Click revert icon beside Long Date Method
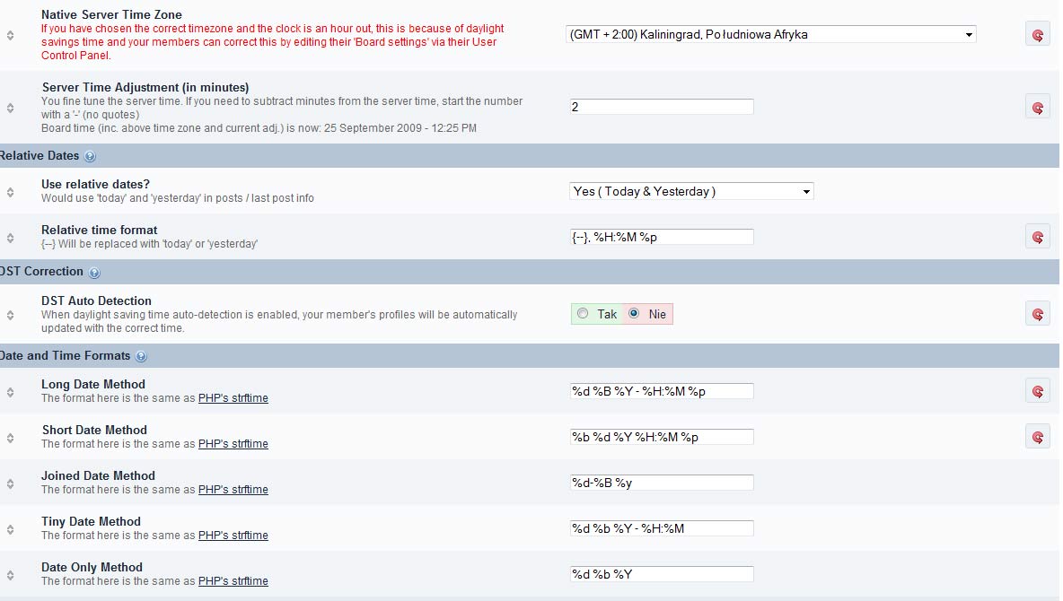Viewport: 1063px width, 601px height. coord(1037,391)
